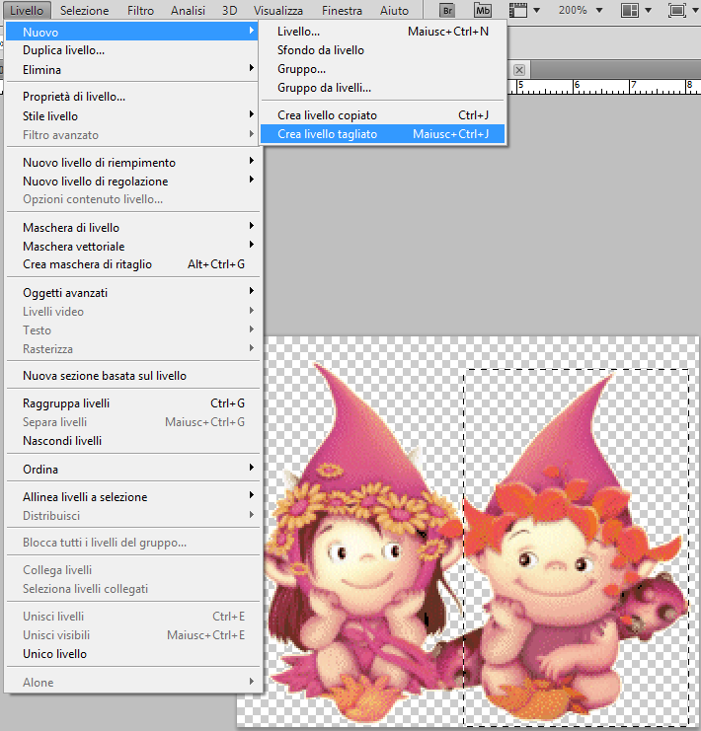Open the Finestra menu
The height and width of the screenshot is (731, 701).
click(335, 11)
